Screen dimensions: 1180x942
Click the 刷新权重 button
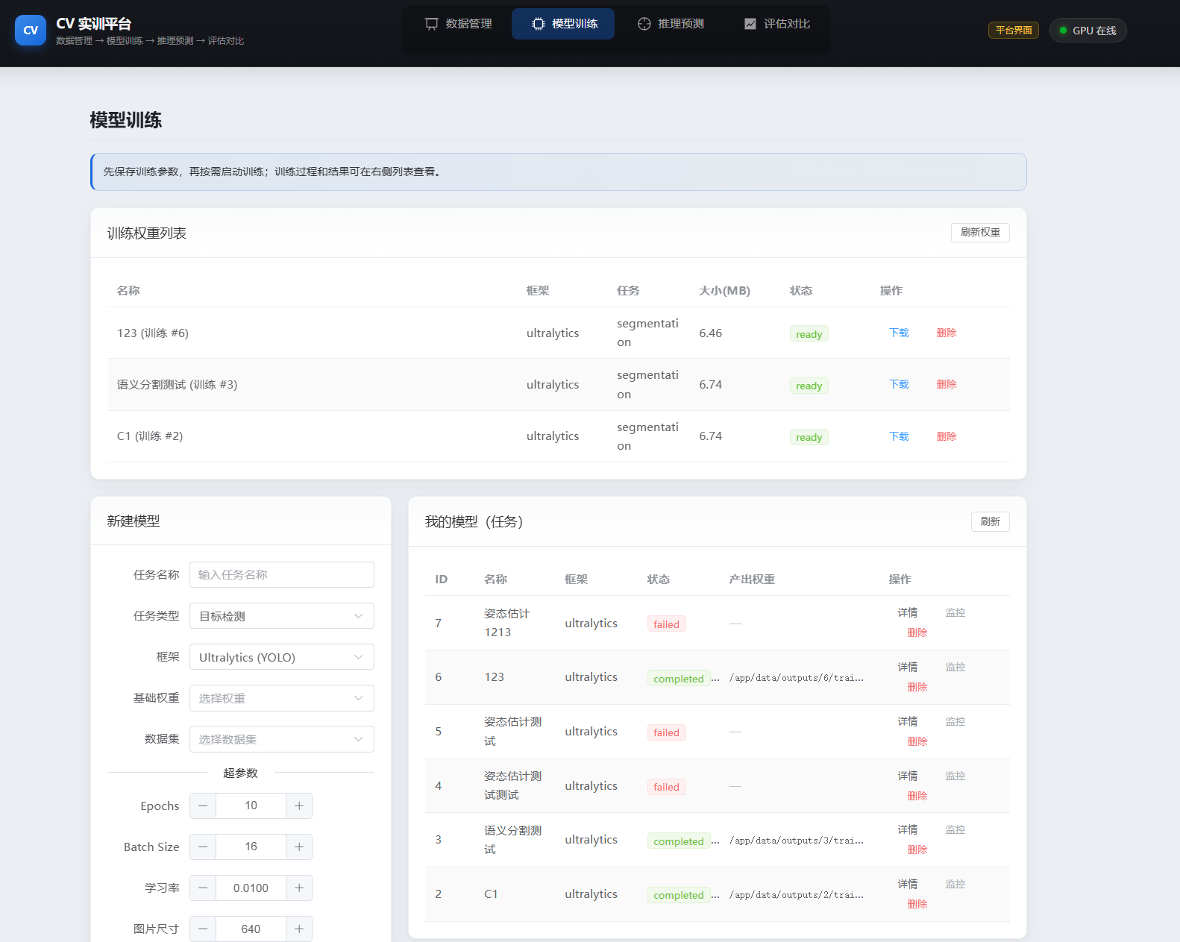[979, 233]
